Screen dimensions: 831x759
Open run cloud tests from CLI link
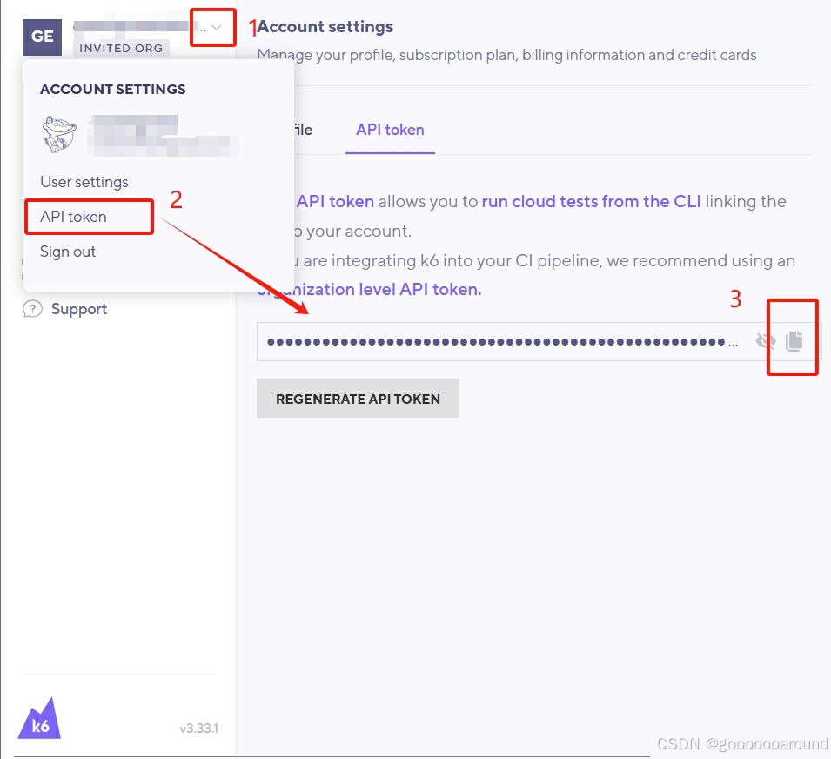coord(591,201)
